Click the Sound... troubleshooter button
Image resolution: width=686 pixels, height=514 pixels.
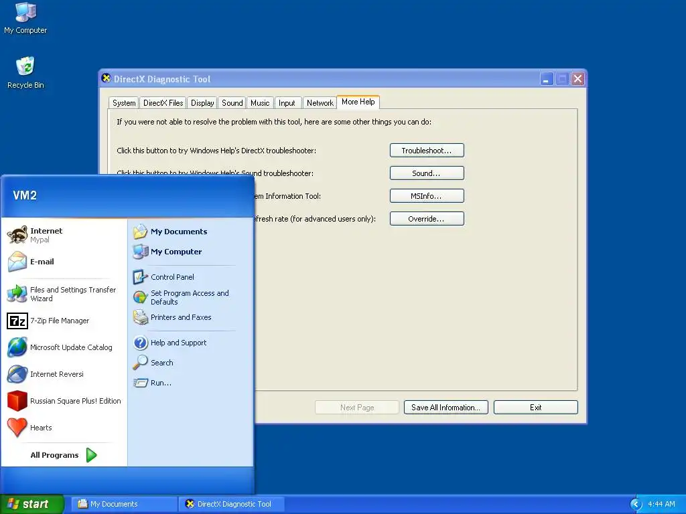pyautogui.click(x=427, y=173)
